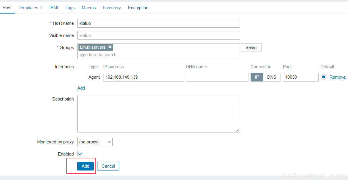Go to the Inventory tab

coord(112,8)
